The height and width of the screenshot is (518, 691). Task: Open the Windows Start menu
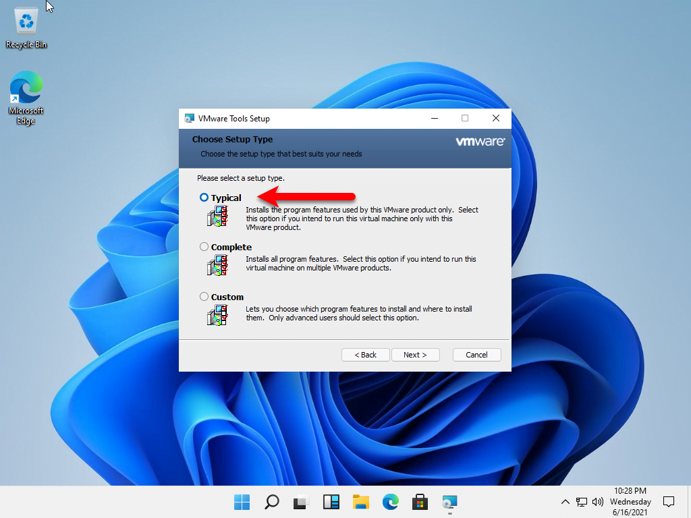pos(242,502)
